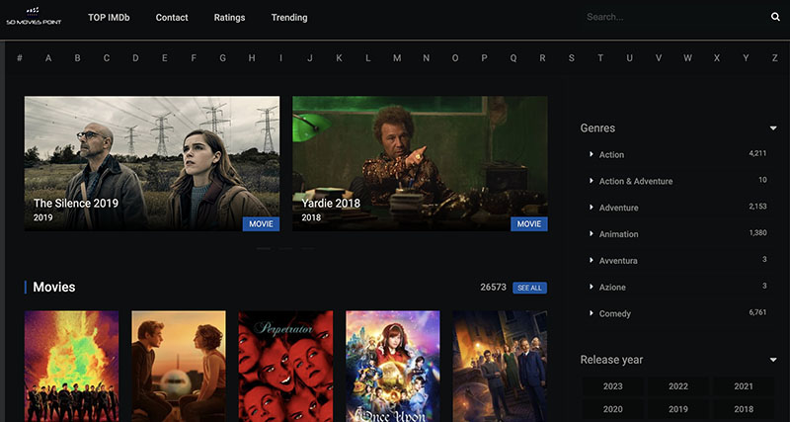790x422 pixels.
Task: Filter titles by letter S
Action: tap(572, 58)
